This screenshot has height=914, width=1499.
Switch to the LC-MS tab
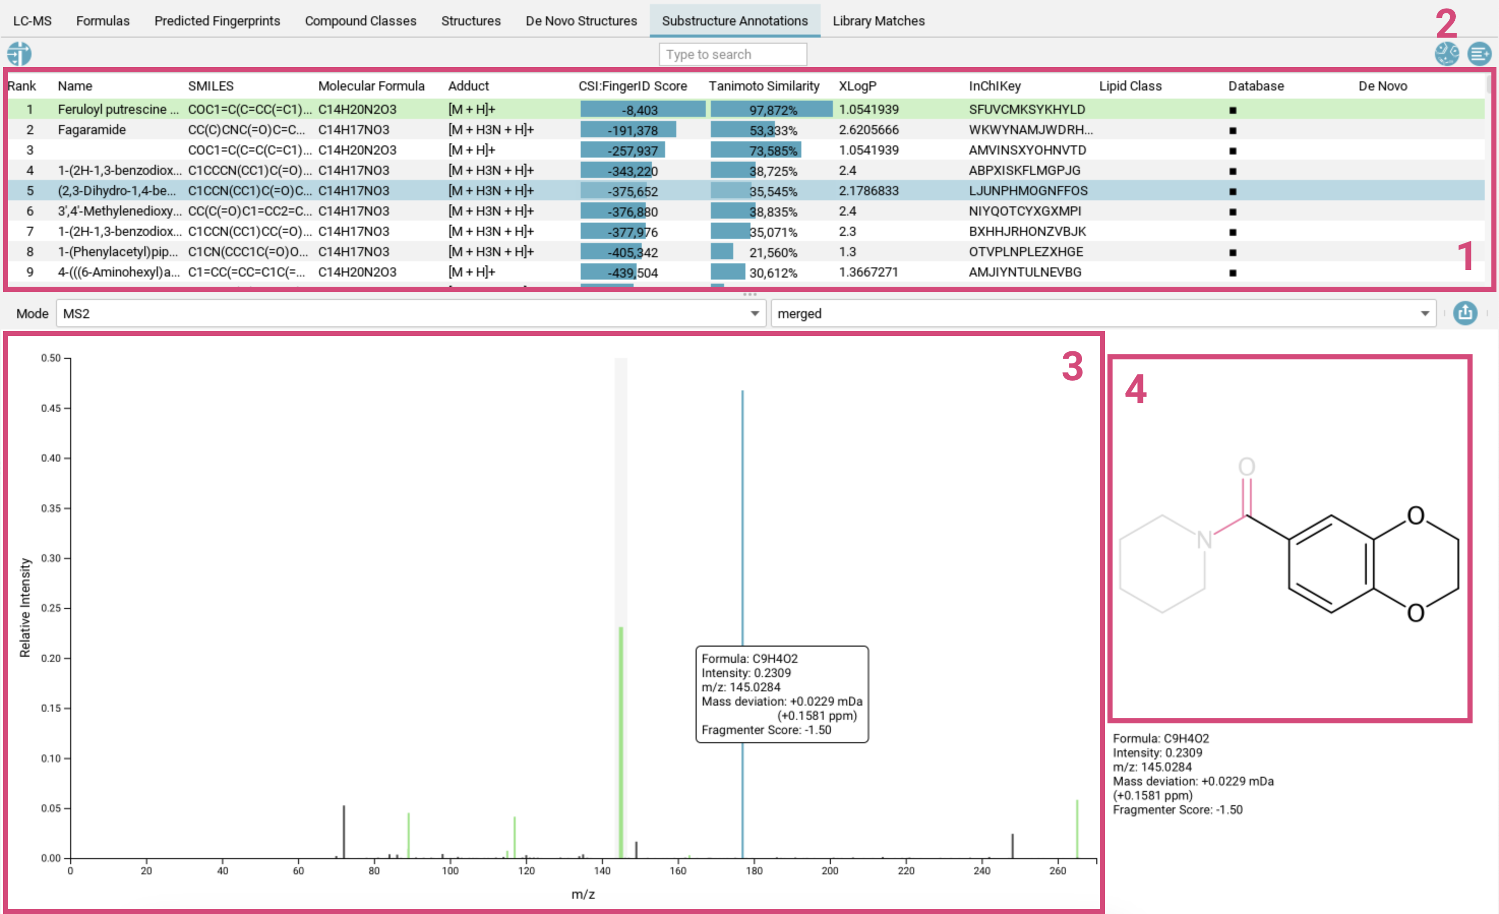(32, 21)
